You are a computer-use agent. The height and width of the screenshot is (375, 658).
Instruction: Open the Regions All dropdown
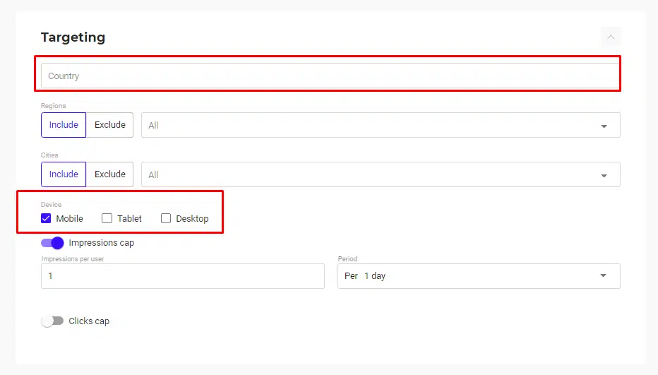(x=381, y=125)
